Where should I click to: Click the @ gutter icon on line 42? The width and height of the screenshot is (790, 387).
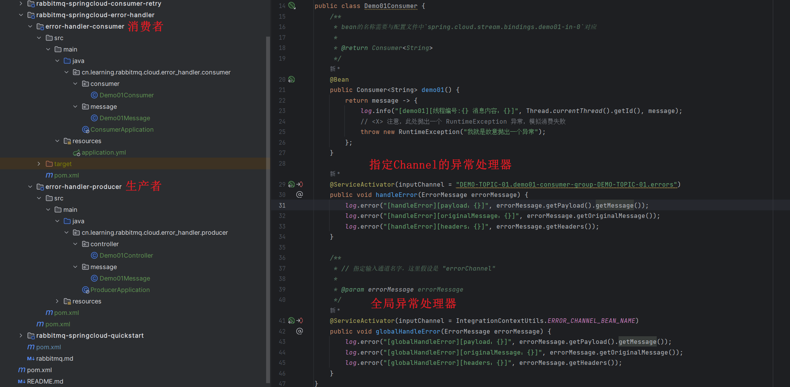pos(300,331)
